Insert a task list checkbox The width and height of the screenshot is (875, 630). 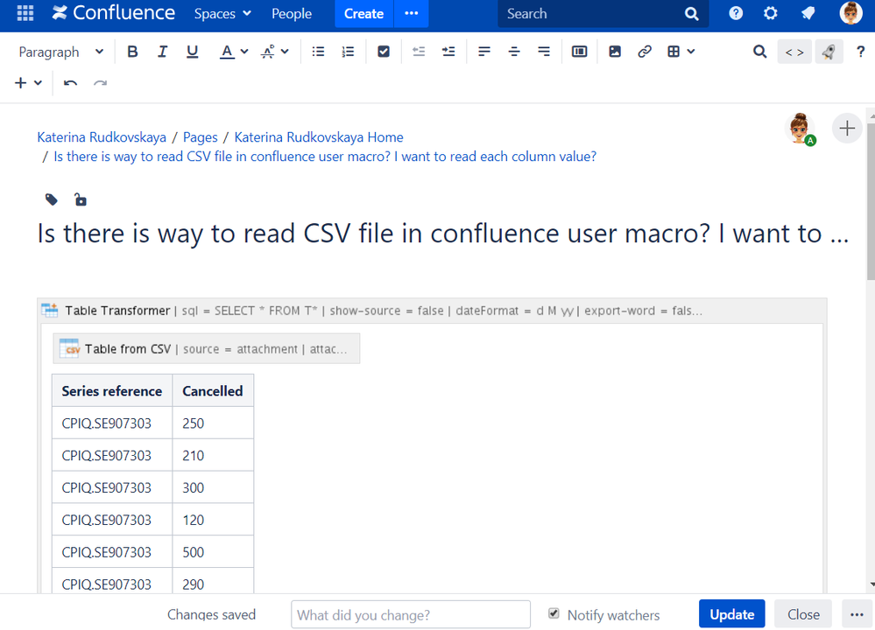pos(384,52)
